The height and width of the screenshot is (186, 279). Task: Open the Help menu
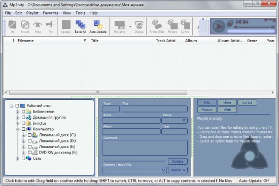(93, 13)
